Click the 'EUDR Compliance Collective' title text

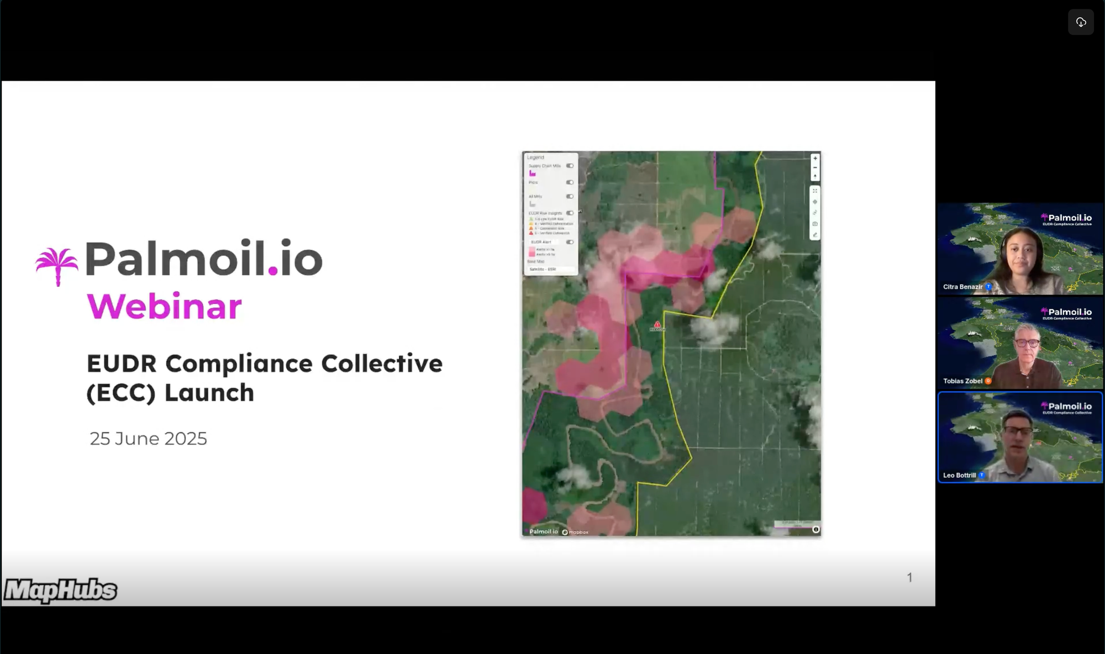tap(265, 363)
